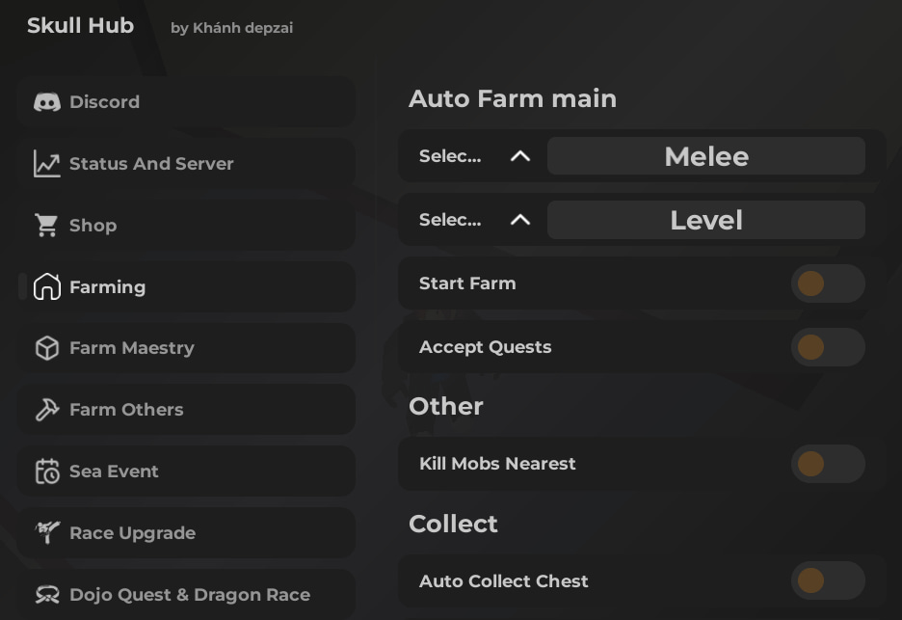
Task: Click the Farm Others hammer icon
Action: 47,409
